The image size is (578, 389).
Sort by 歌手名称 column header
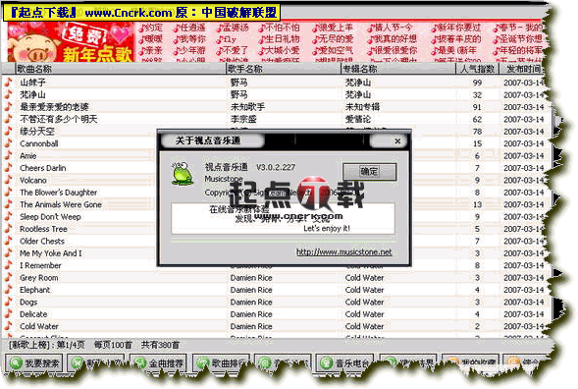(x=244, y=69)
